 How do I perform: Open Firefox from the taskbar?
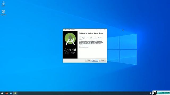[x=6, y=93]
